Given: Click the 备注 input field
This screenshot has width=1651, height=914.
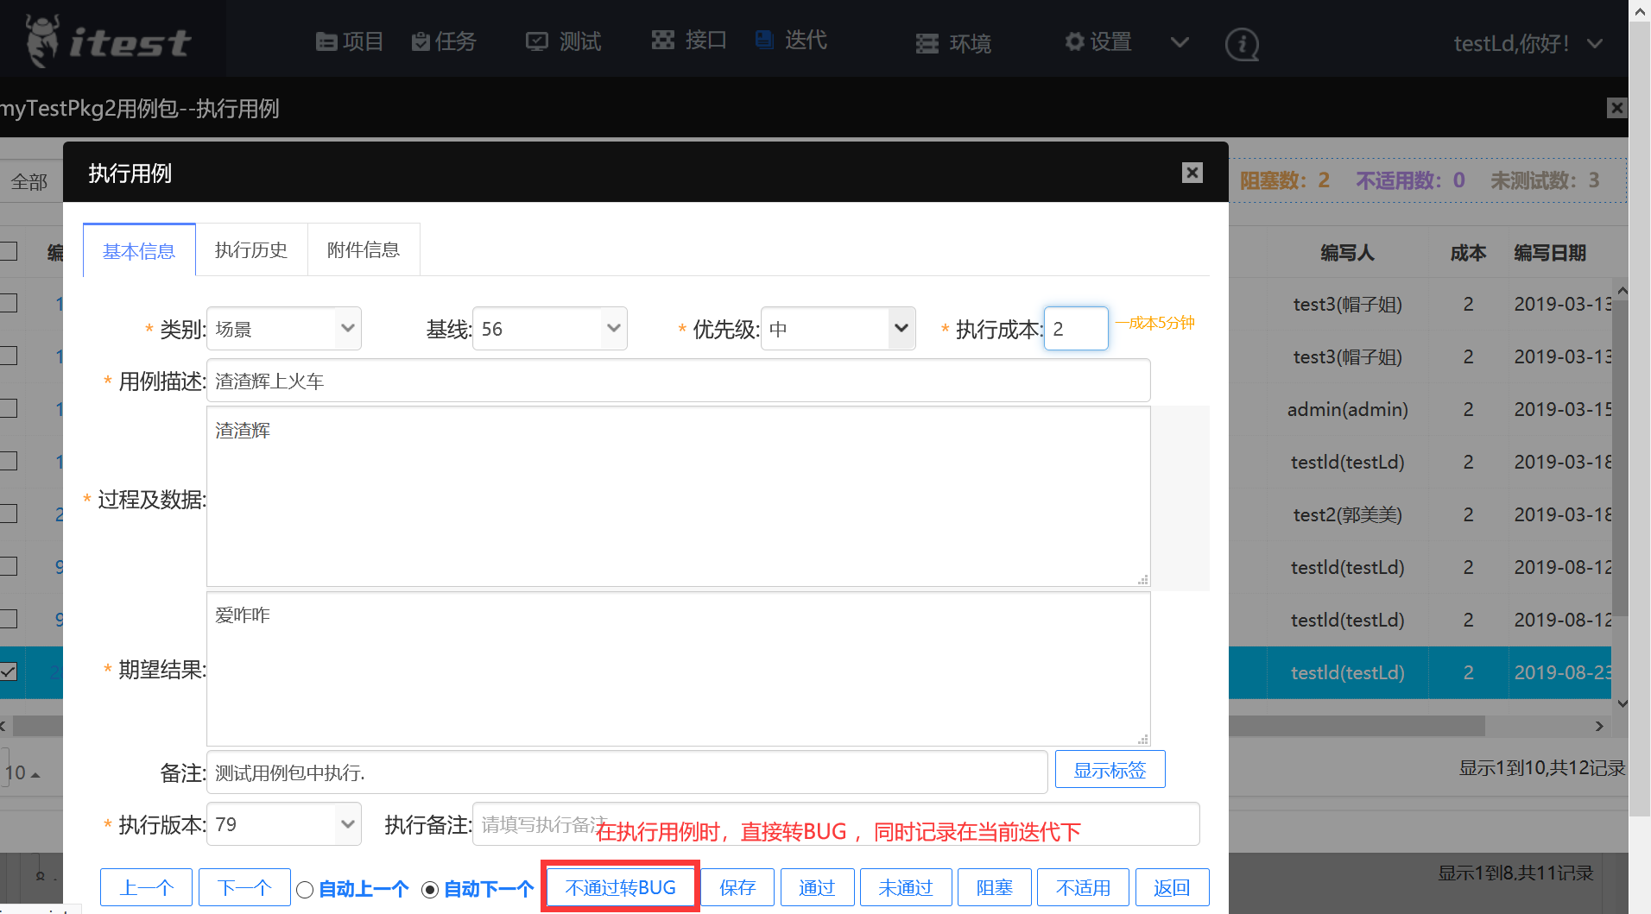Looking at the screenshot, I should tap(627, 772).
